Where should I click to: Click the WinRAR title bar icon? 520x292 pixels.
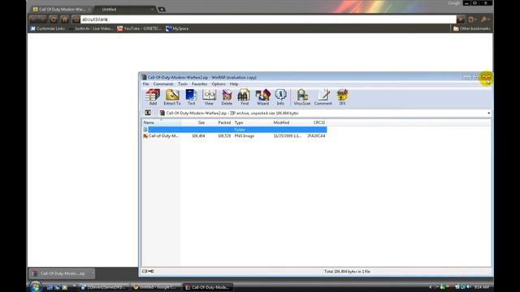144,77
